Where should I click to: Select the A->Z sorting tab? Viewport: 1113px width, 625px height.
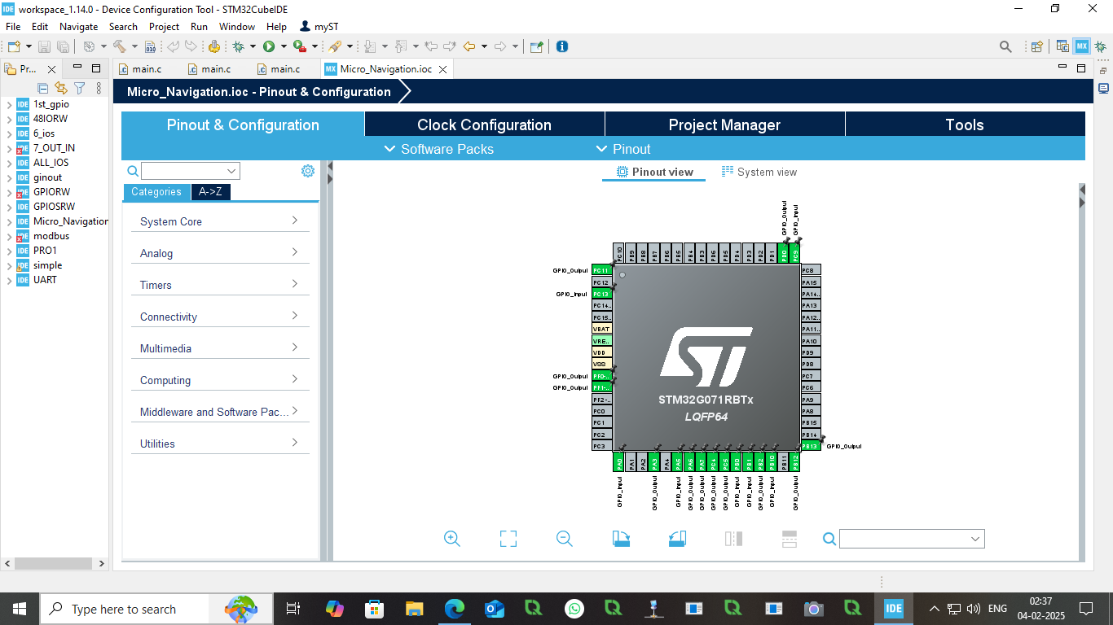pos(210,192)
